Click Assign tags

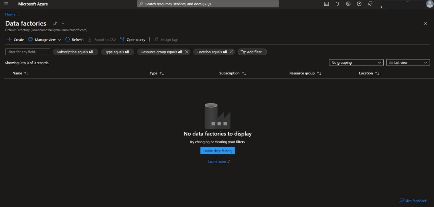[167, 39]
